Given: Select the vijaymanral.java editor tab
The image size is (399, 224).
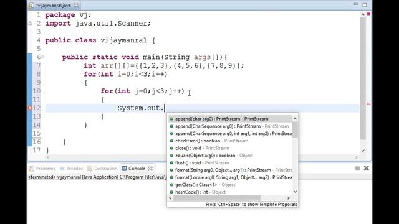Looking at the screenshot, I should point(53,5).
